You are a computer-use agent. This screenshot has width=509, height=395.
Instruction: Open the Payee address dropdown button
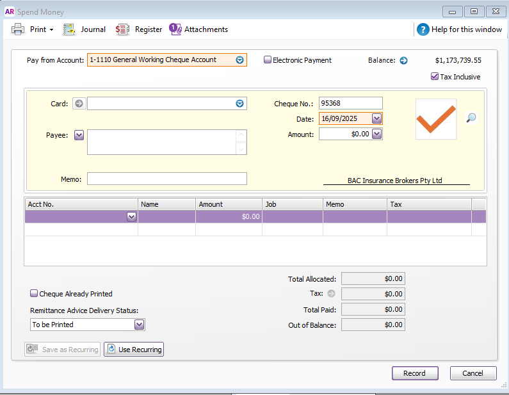[x=79, y=134]
